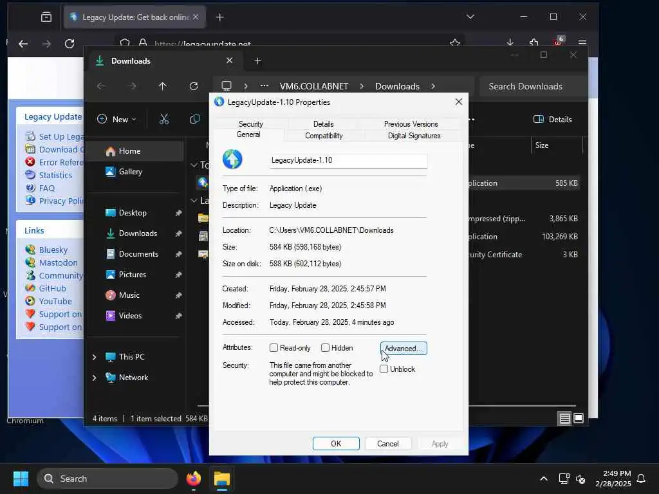Screen dimensions: 659x494
Task: Open the Windows Start menu
Action: point(21,479)
